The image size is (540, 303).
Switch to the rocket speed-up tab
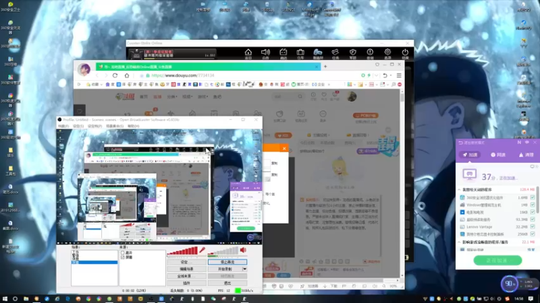pos(470,155)
